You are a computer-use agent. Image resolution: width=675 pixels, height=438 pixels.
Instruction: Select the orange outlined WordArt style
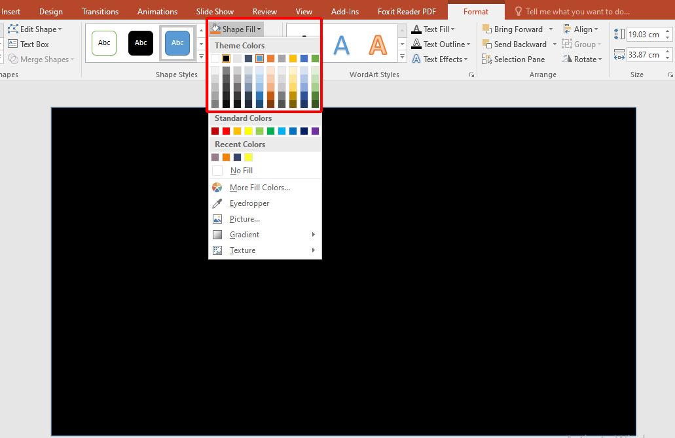point(378,44)
